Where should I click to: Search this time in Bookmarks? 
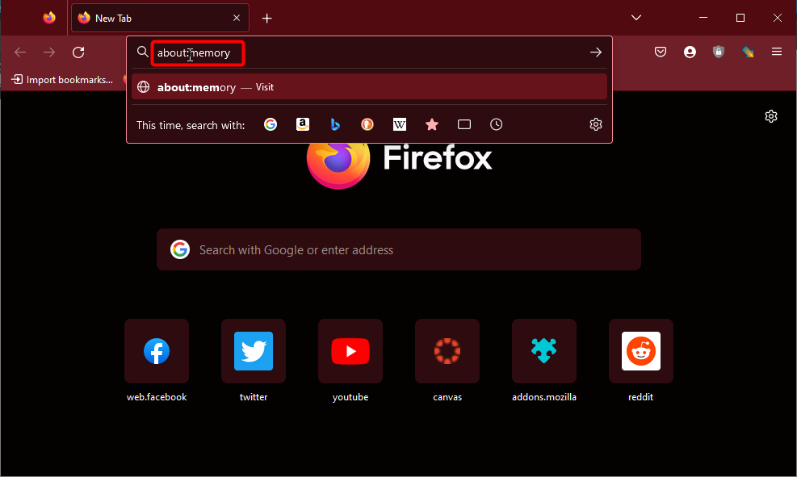pyautogui.click(x=431, y=124)
